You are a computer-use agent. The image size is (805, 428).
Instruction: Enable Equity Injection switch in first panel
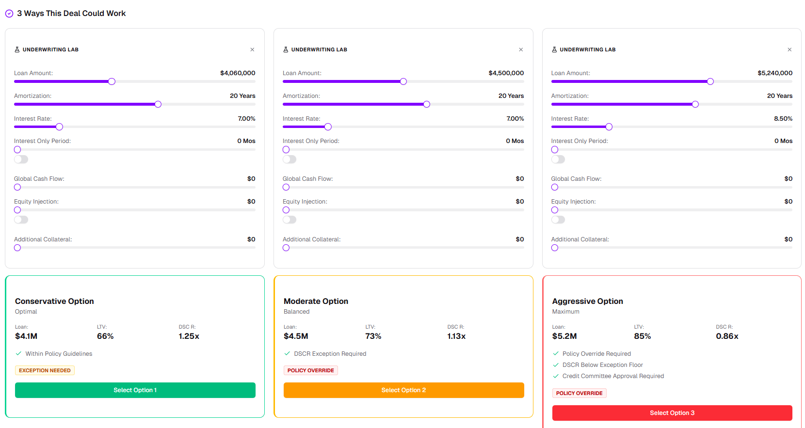pos(21,220)
